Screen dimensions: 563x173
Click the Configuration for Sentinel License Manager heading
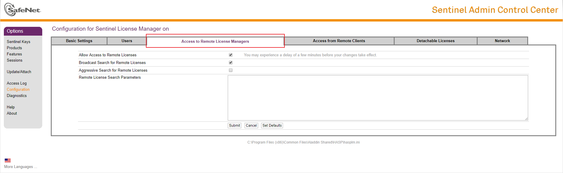110,29
